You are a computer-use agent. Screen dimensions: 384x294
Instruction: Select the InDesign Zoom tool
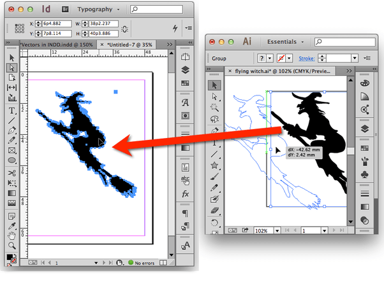tap(11, 246)
